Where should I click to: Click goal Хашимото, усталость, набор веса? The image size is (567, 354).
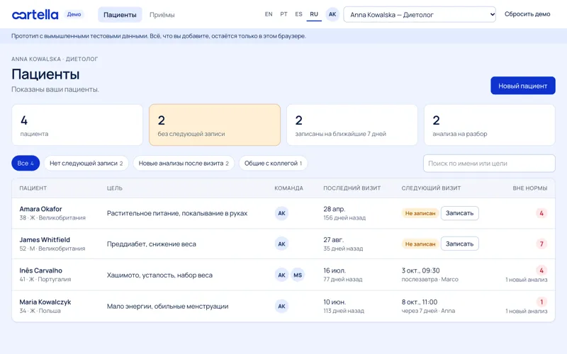pos(159,275)
